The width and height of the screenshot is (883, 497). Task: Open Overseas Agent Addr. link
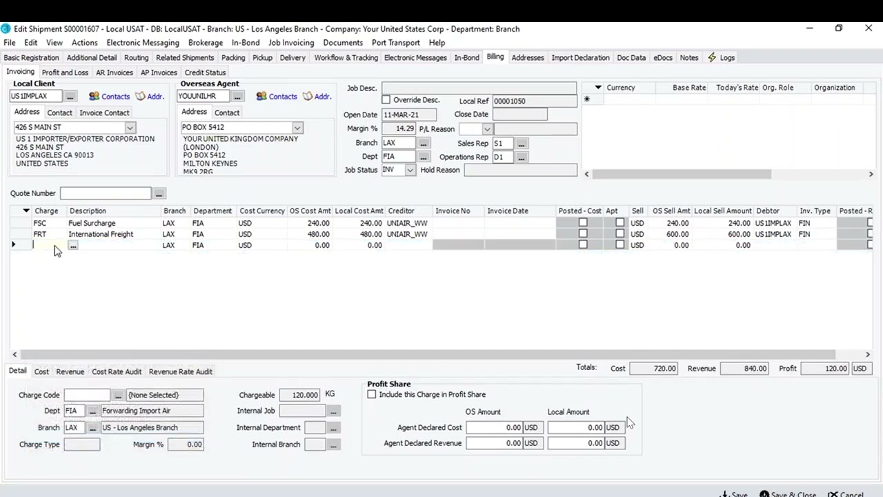tap(317, 96)
